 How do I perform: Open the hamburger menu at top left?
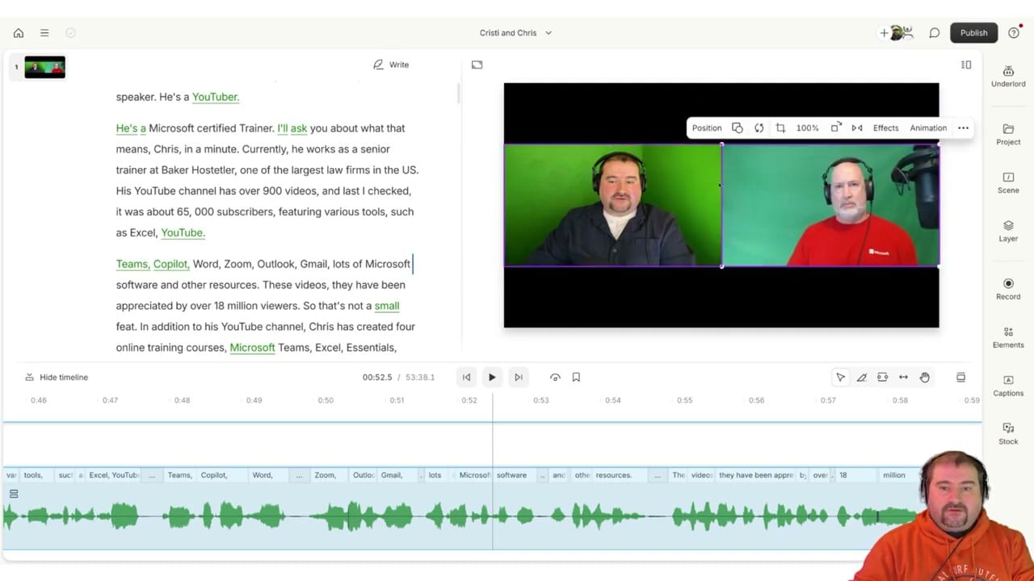(44, 32)
